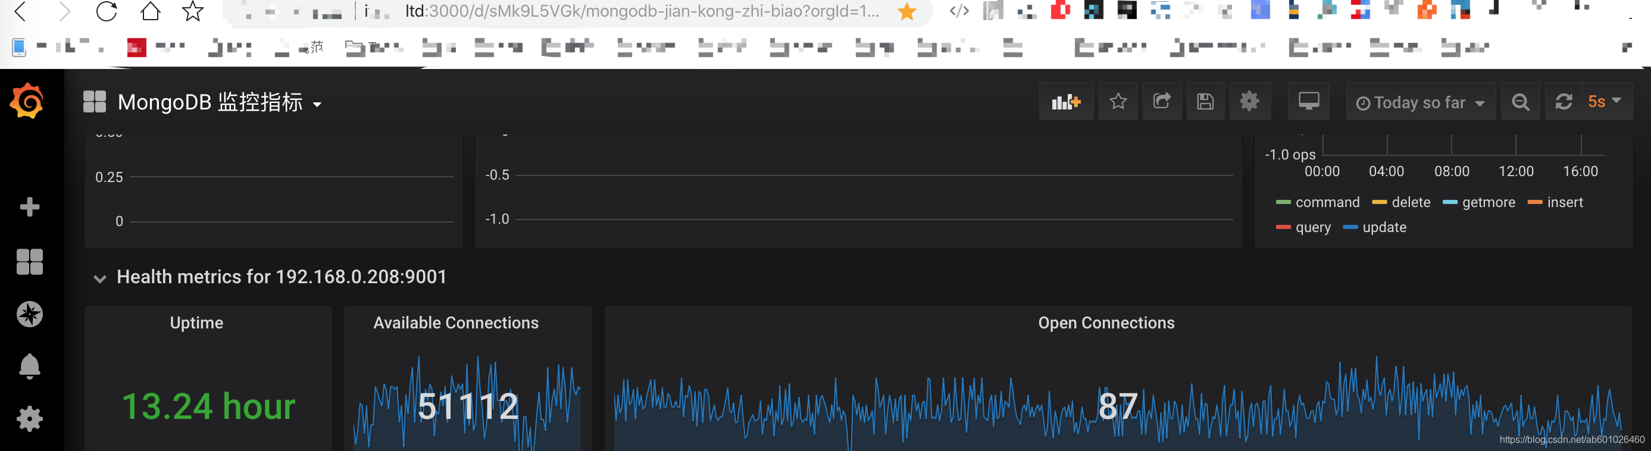Screen dimensions: 1651x451
Task: Click the browser forward arrow
Action: [64, 11]
